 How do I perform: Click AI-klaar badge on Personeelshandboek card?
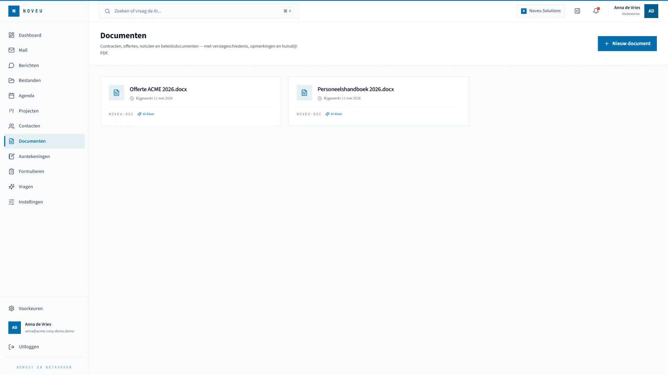coord(334,114)
